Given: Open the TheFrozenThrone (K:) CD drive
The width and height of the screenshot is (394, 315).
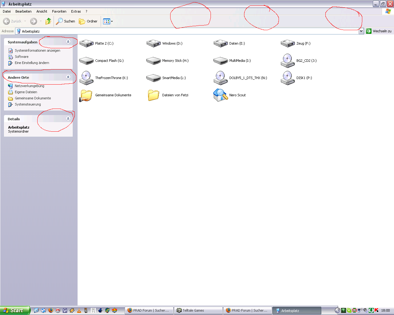Looking at the screenshot, I should (x=86, y=78).
